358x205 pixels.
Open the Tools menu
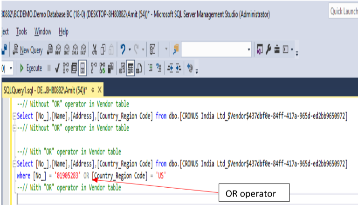(x=21, y=32)
